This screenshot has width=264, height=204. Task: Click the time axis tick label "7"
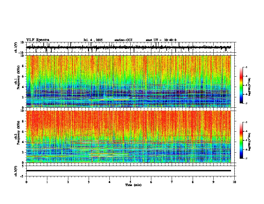click(172, 182)
